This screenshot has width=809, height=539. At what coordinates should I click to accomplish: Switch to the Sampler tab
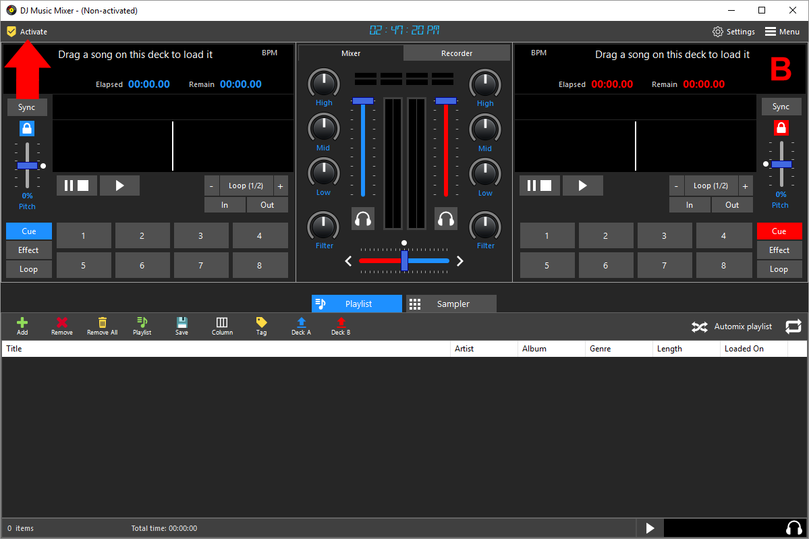pos(450,304)
